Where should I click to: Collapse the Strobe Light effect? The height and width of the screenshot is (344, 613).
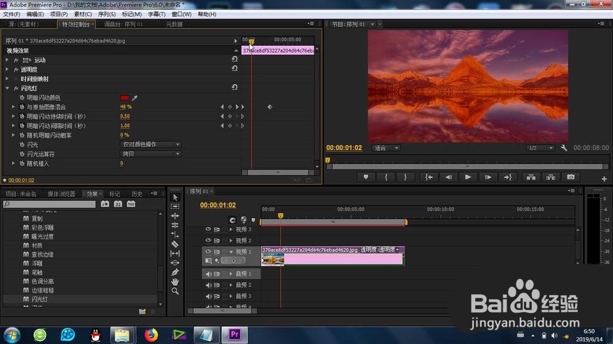(x=7, y=88)
